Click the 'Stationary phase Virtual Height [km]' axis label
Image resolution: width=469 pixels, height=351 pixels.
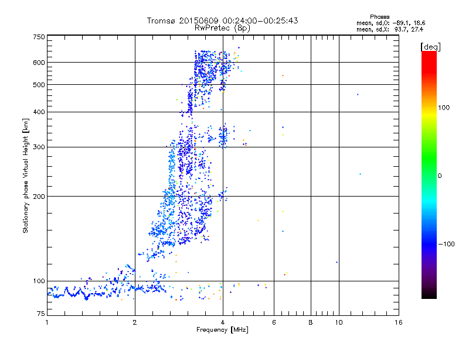pyautogui.click(x=26, y=175)
